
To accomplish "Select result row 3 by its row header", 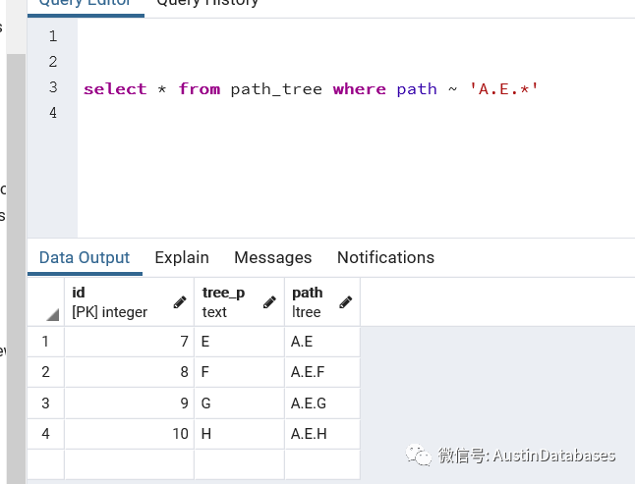I will click(x=45, y=403).
